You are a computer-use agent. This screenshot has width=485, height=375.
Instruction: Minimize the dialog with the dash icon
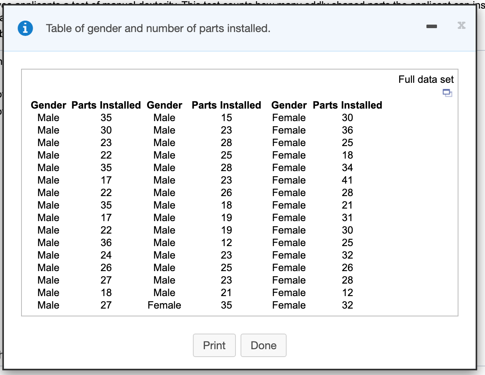pos(432,26)
